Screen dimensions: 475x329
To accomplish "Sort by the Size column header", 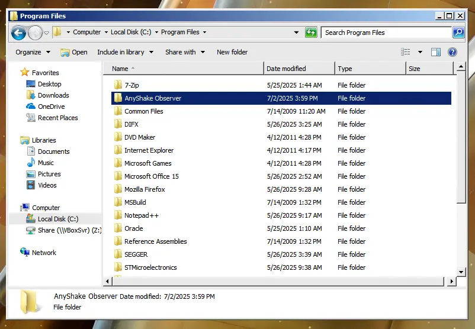I will pos(429,69).
